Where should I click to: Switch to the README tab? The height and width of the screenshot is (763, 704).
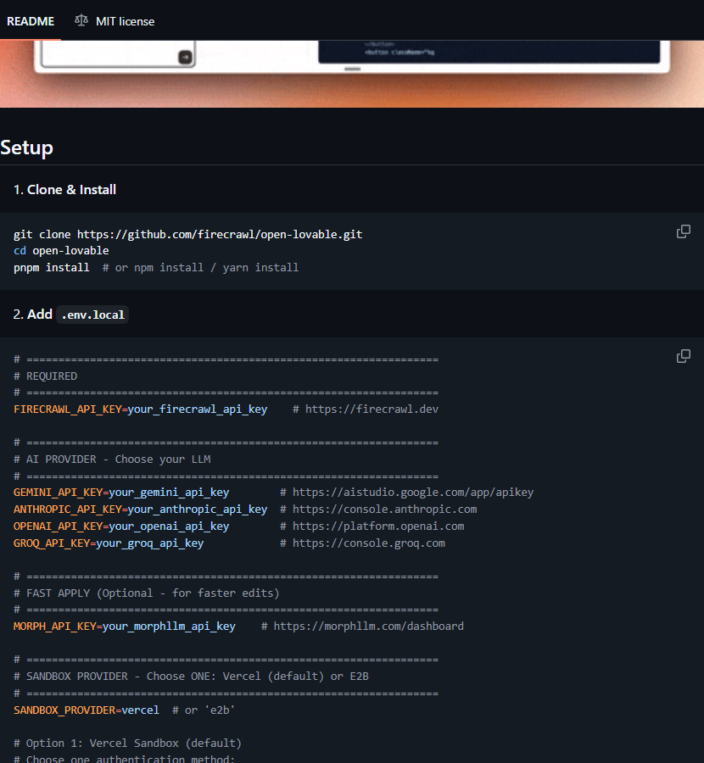click(x=30, y=20)
